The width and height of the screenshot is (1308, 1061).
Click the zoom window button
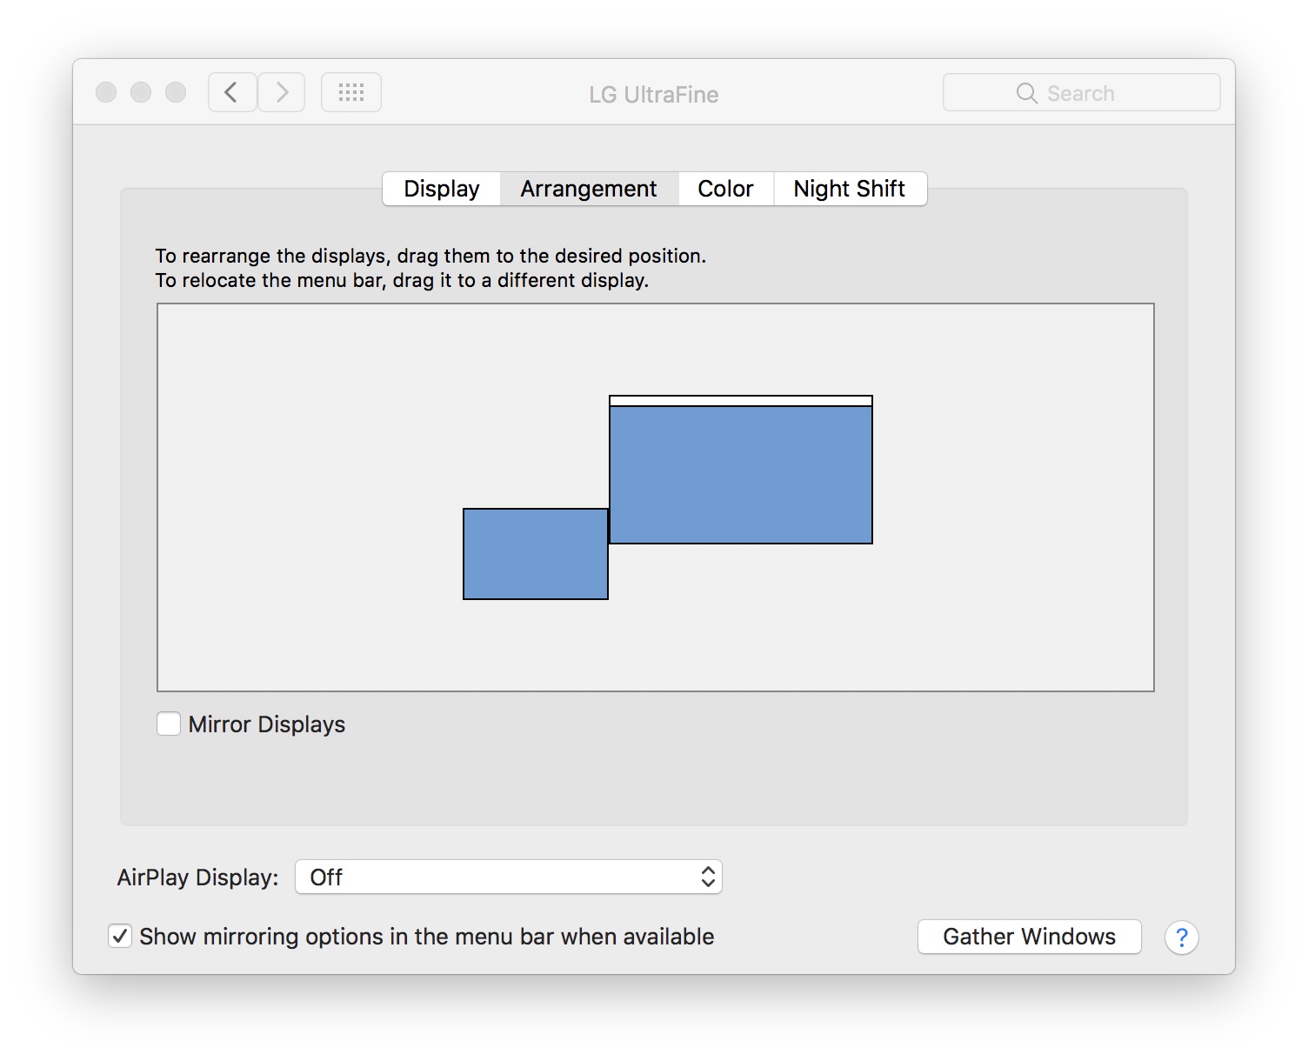pyautogui.click(x=176, y=92)
